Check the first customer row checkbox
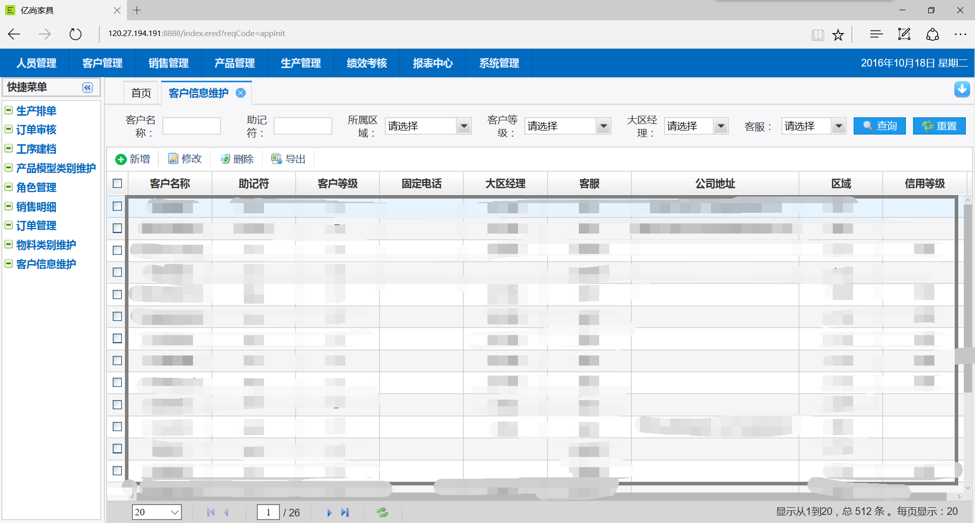Image resolution: width=975 pixels, height=523 pixels. click(117, 206)
